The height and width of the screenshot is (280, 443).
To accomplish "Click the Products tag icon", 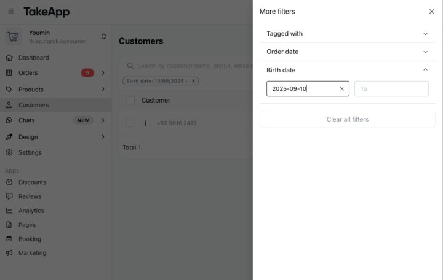I will pyautogui.click(x=9, y=90).
